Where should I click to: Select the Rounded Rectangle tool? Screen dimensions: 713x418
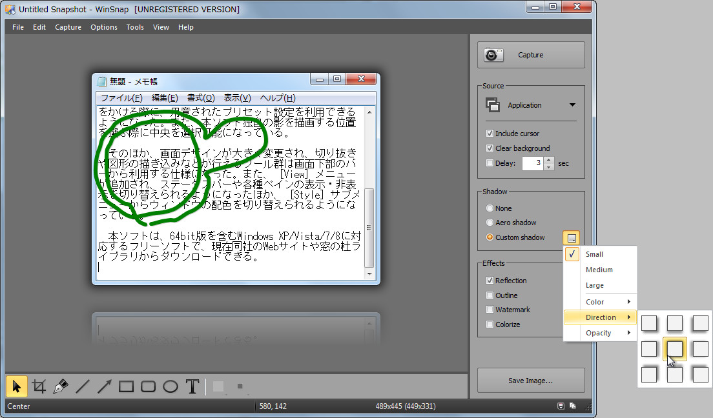[x=149, y=386]
